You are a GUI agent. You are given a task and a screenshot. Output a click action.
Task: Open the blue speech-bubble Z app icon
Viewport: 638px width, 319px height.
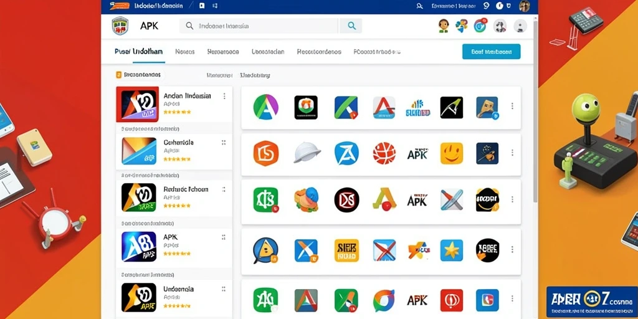[346, 153]
